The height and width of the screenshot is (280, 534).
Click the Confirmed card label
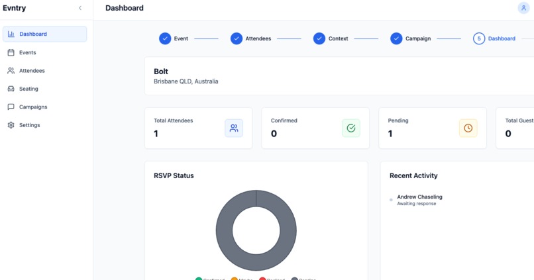click(x=284, y=120)
